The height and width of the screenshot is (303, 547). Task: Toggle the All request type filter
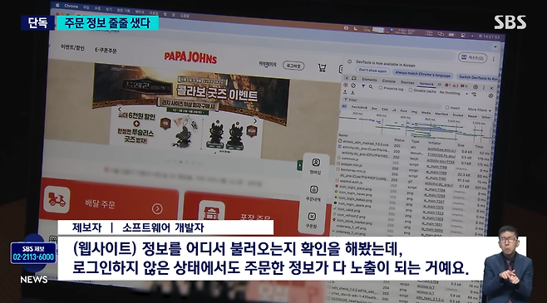click(344, 106)
